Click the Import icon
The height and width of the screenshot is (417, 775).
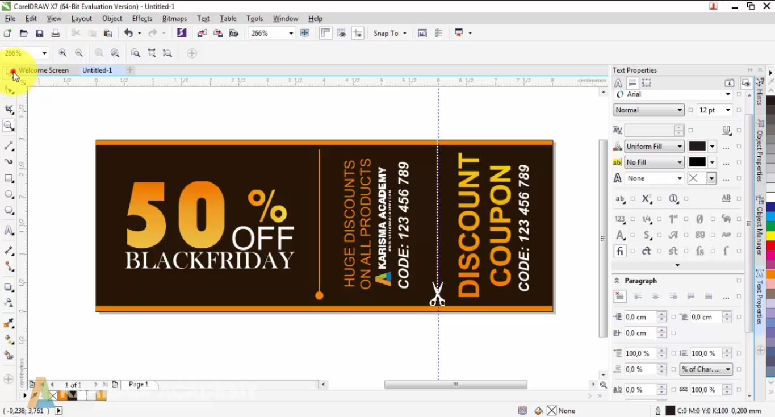202,34
